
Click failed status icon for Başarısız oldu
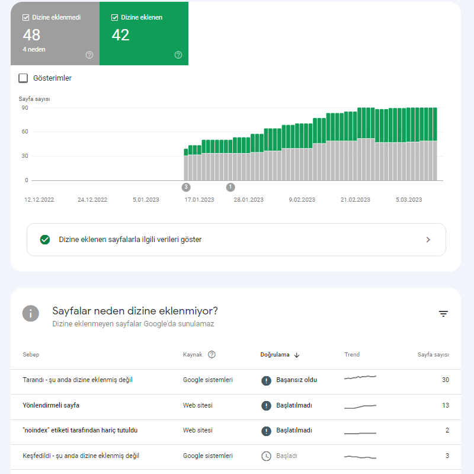[x=266, y=380]
